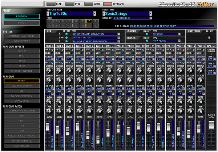Open MATRIX CONTROL page
The height and width of the screenshot is (152, 218).
click(x=22, y=141)
